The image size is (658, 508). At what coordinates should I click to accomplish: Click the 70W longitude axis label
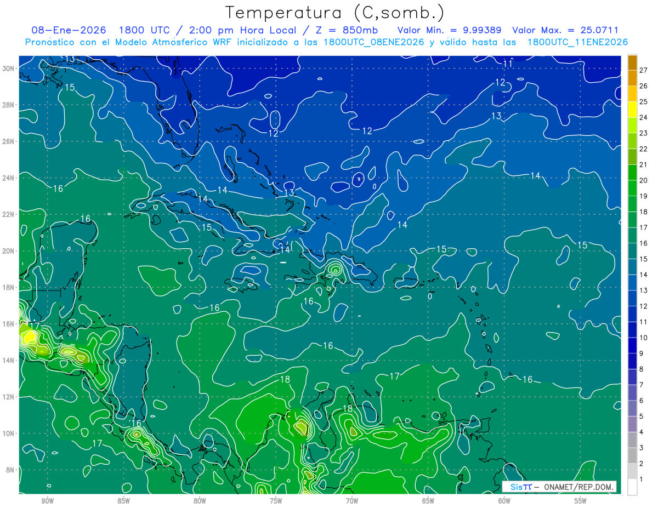[x=352, y=501]
